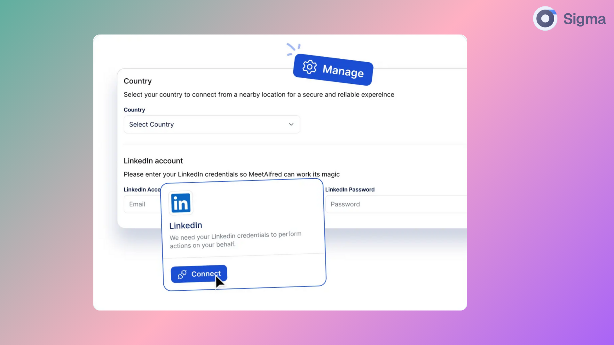This screenshot has width=614, height=345.
Task: Click the Connect button in LinkedIn card
Action: coord(199,274)
